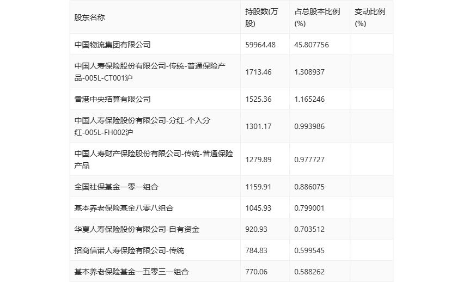
Task: Click the 1301.17 shares value
Action: [258, 126]
